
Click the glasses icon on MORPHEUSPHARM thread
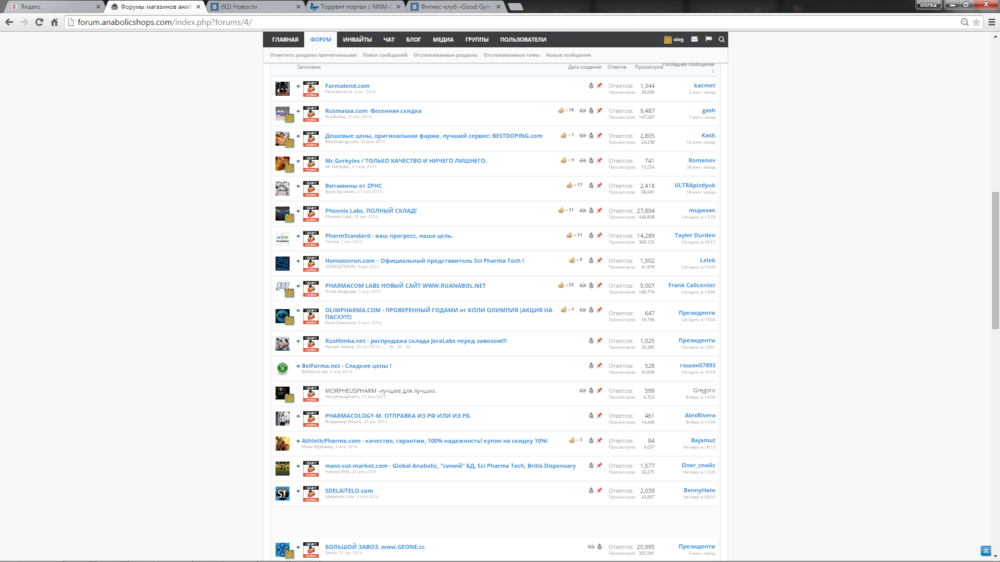coord(583,390)
